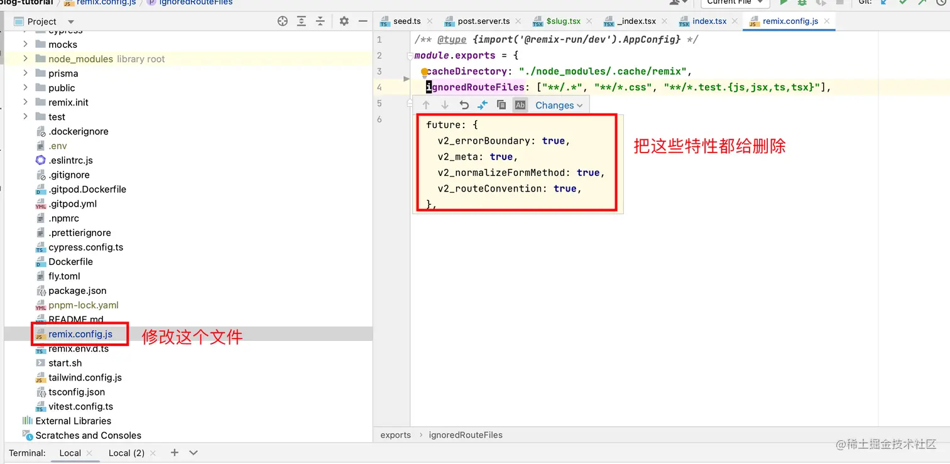Expand the node_modules folder
Viewport: 950px width, 464px height.
coord(25,58)
